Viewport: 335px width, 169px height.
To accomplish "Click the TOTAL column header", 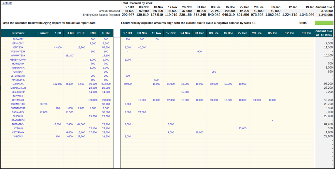I will click(106, 33).
